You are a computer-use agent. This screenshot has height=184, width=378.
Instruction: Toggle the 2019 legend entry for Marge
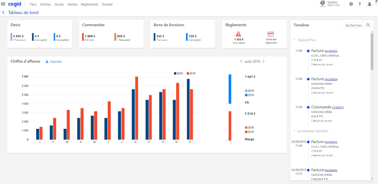tap(249, 132)
